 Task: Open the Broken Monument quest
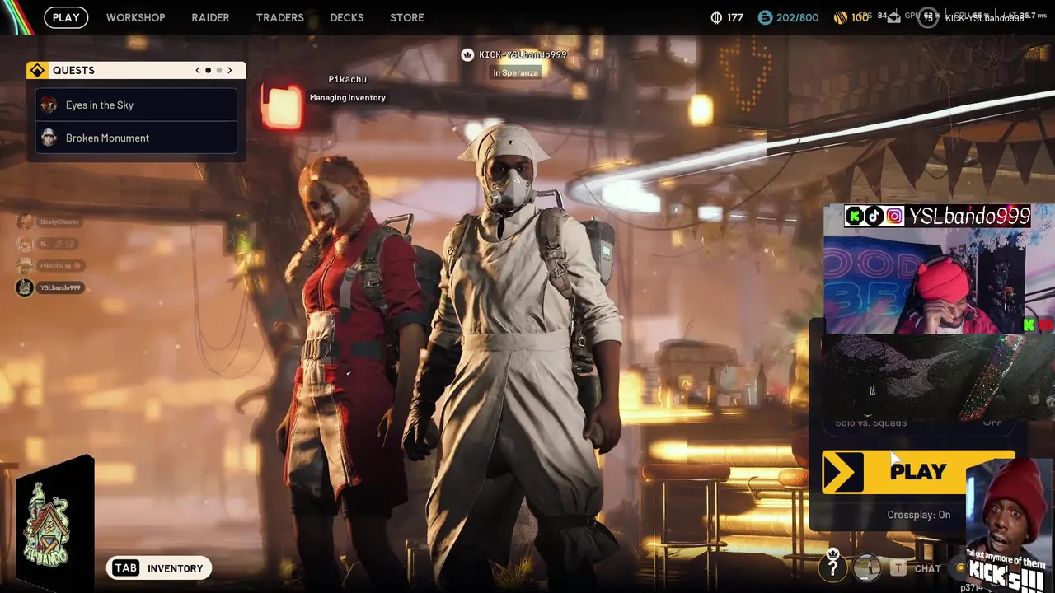(x=136, y=138)
